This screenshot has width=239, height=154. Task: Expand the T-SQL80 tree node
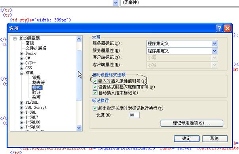pos(22,122)
